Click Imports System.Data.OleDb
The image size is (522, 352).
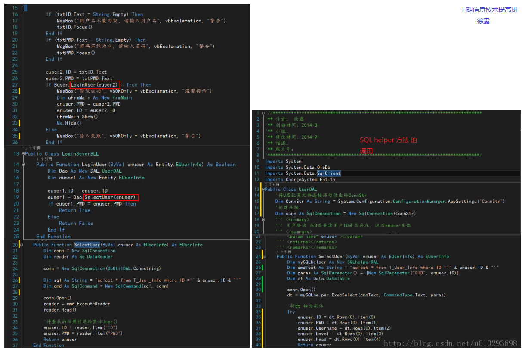click(298, 167)
